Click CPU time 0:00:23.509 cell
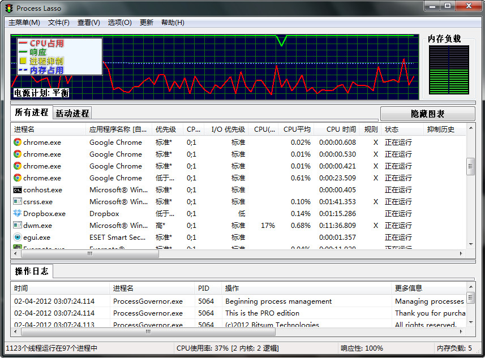Screen dimensions: 485x358 point(337,178)
